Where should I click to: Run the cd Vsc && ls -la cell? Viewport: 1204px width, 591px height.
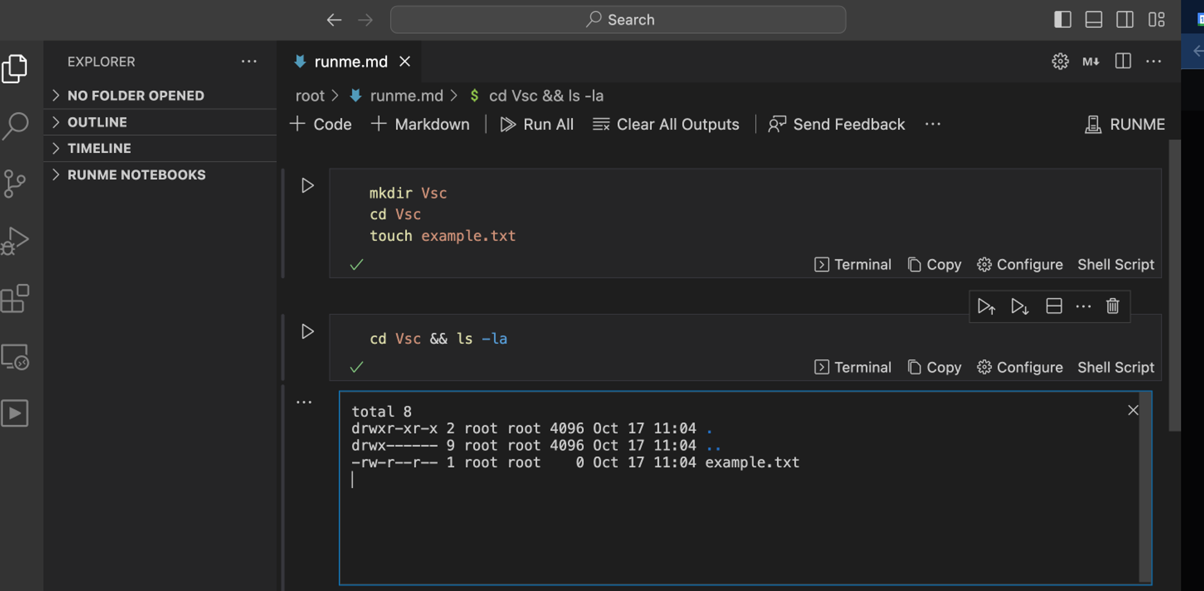(308, 332)
